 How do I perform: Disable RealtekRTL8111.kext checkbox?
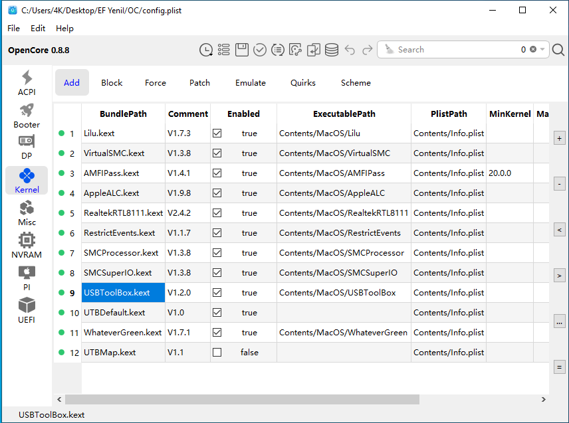click(x=217, y=212)
